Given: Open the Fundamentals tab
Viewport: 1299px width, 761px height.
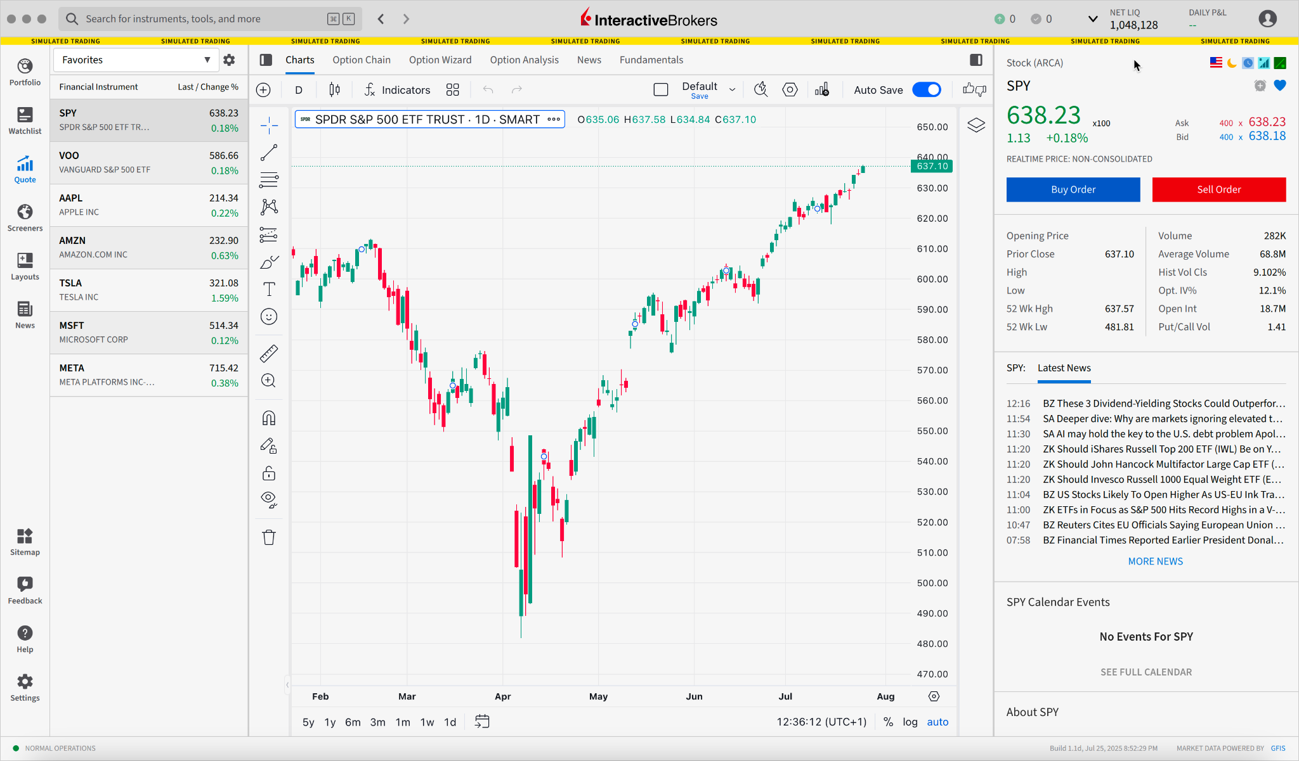Looking at the screenshot, I should [x=651, y=60].
